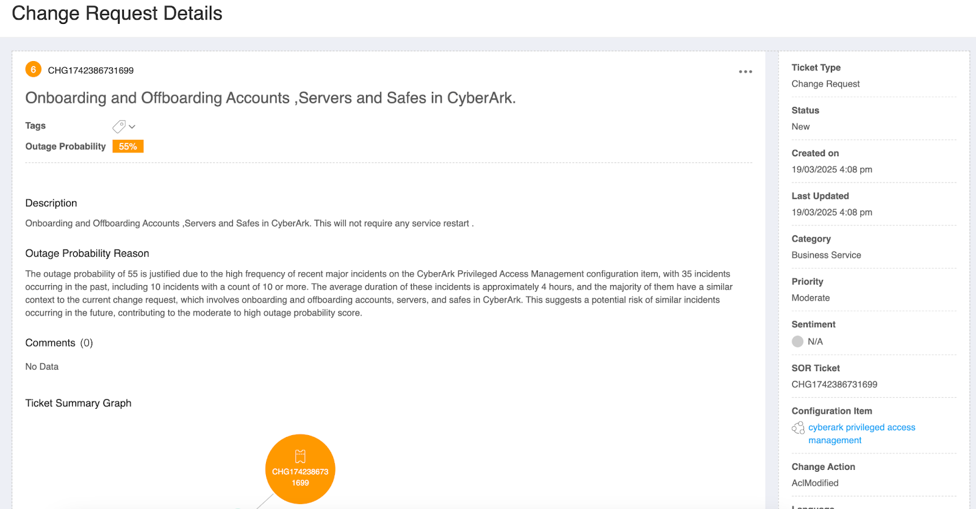Click the Created on date 19/03/2025
The width and height of the screenshot is (976, 509).
tap(832, 170)
